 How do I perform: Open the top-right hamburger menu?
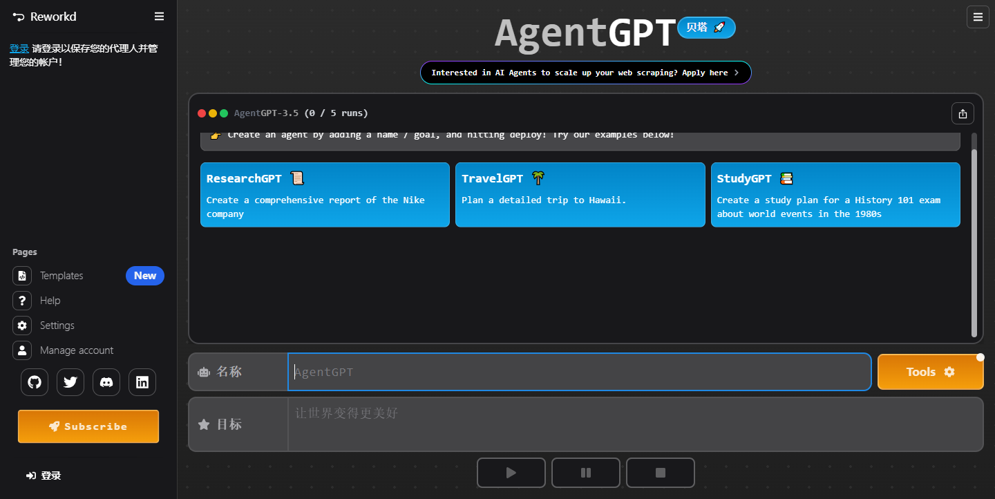[x=978, y=17]
